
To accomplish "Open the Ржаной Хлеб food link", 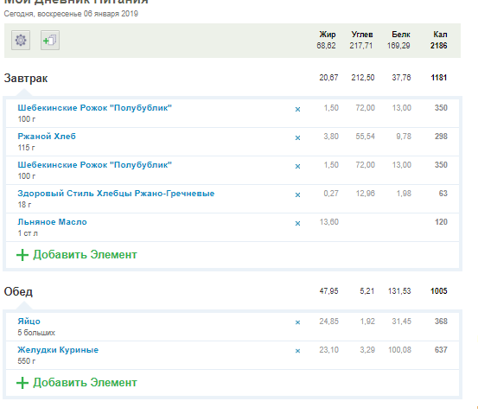I will click(x=47, y=137).
